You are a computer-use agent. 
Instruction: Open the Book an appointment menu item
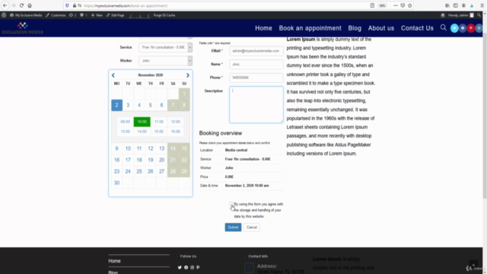(310, 28)
